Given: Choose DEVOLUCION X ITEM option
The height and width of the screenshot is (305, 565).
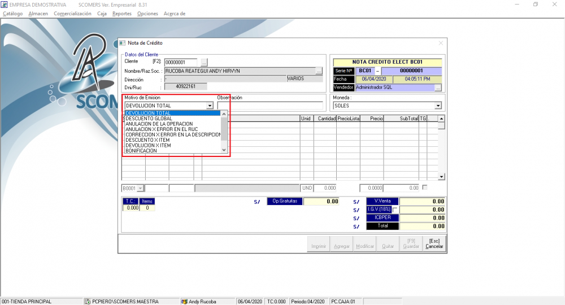Looking at the screenshot, I should [x=172, y=146].
